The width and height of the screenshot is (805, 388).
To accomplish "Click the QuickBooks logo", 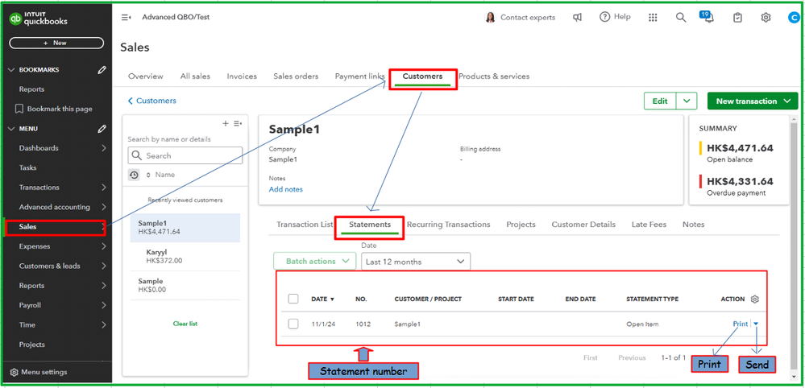I will click(39, 19).
